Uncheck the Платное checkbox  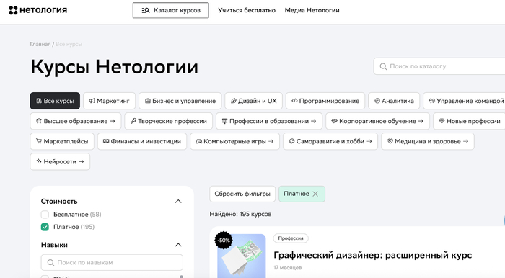pos(45,227)
